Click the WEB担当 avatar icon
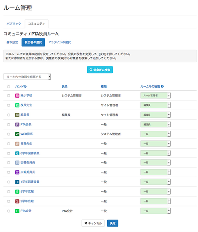Image resolution: width=198 pixels, height=232 pixels. [17, 134]
